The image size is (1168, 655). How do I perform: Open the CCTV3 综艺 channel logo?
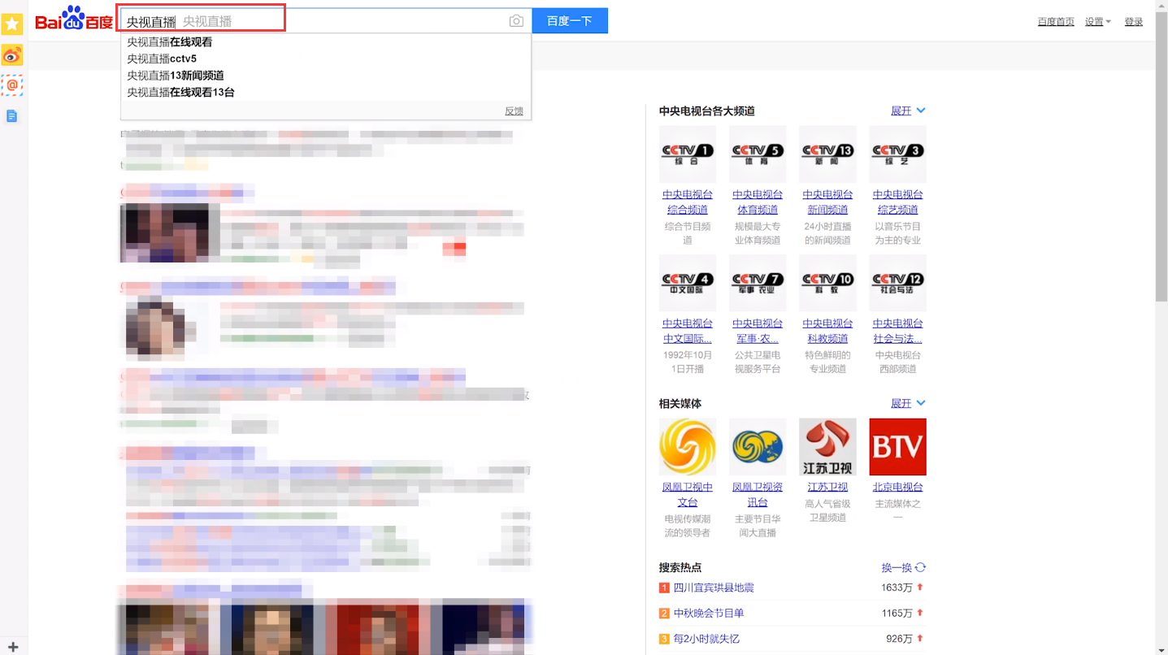[x=897, y=154]
